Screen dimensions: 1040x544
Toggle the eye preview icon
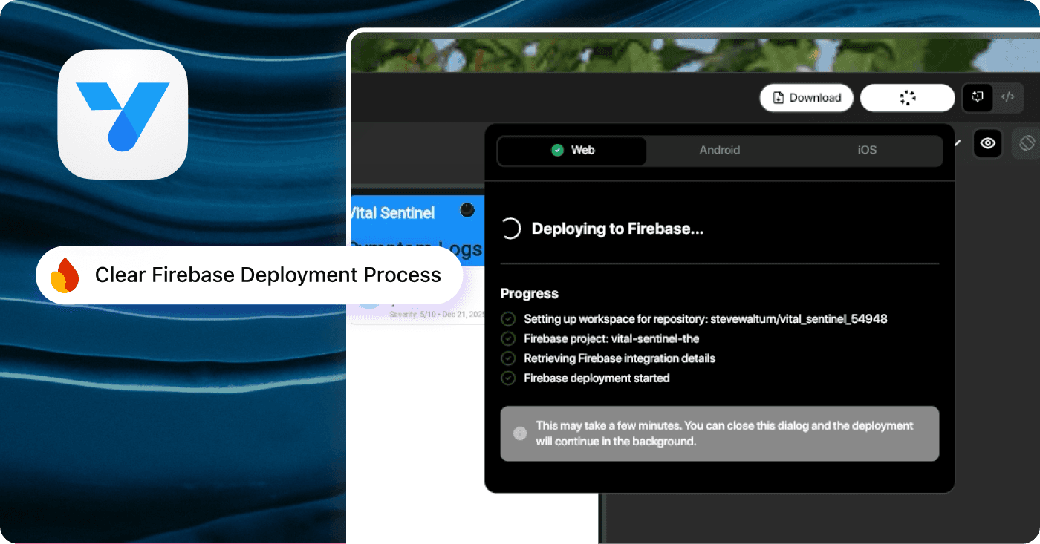pyautogui.click(x=987, y=143)
